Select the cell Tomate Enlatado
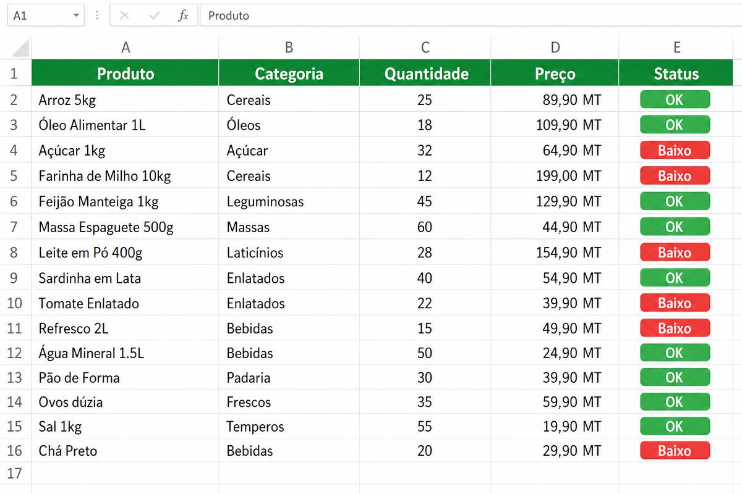Viewport: 742px width, 494px height. pos(126,303)
